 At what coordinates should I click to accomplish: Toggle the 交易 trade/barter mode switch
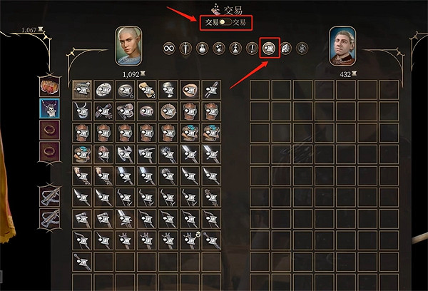(225, 22)
